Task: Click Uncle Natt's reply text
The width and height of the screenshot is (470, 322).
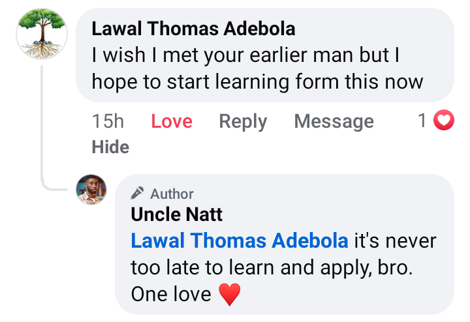Action: pos(270,268)
